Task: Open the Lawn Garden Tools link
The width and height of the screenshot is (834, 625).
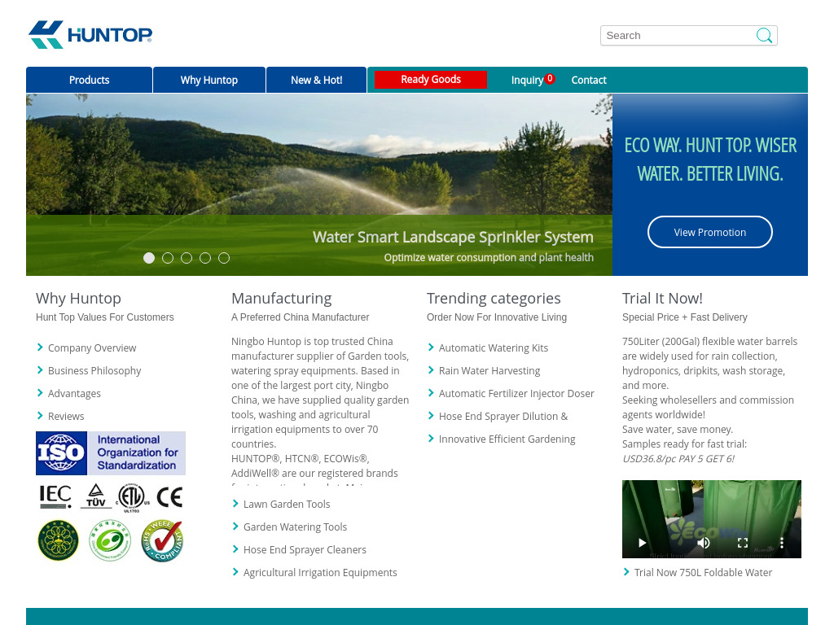Action: coord(287,505)
